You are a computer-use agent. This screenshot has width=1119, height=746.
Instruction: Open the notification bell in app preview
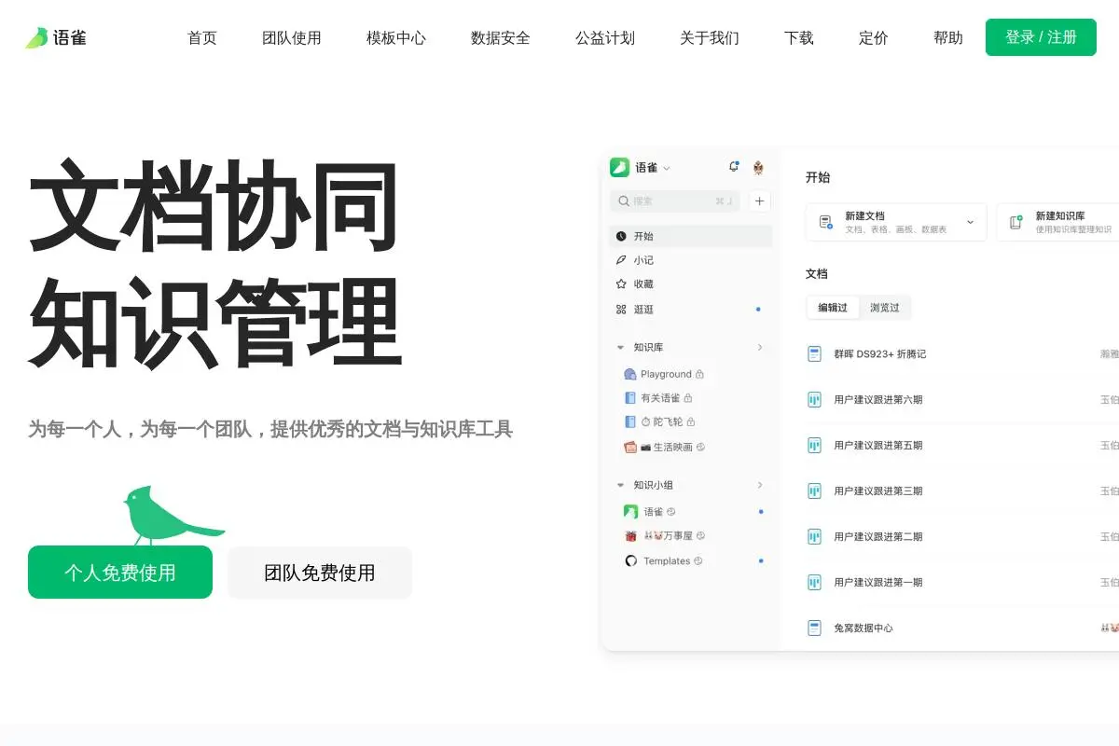pos(734,167)
